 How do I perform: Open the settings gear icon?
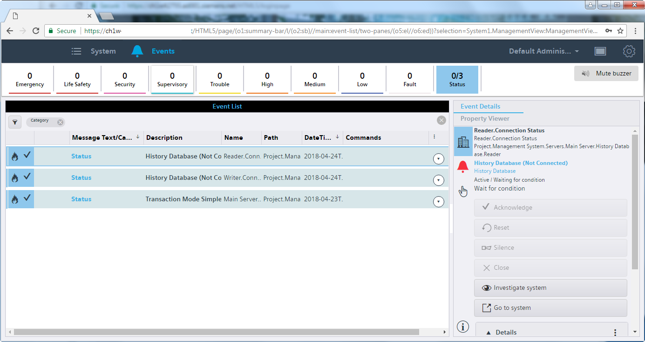pos(629,51)
